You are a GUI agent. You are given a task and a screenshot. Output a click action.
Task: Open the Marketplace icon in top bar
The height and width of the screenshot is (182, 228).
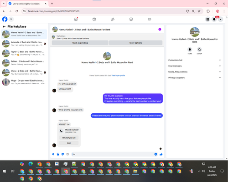point(131,19)
